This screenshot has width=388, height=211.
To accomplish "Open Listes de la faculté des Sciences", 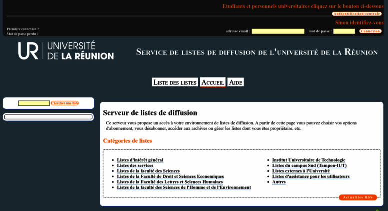I will pos(148,171).
